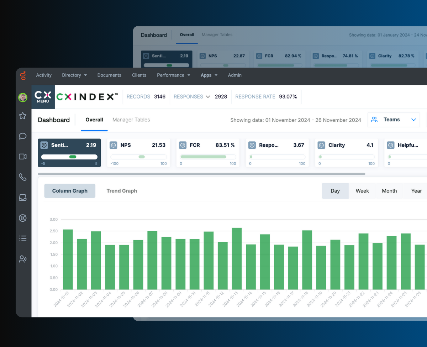The width and height of the screenshot is (427, 347).
Task: Click the lifebuoy help icon
Action: tap(23, 218)
